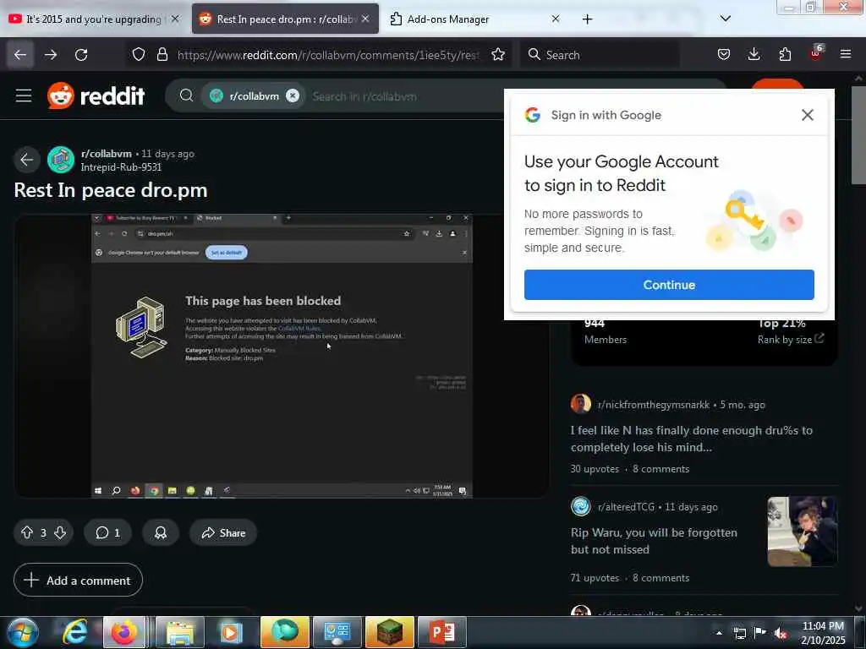Upvote the Rest In peace post
The width and height of the screenshot is (866, 649).
27,532
